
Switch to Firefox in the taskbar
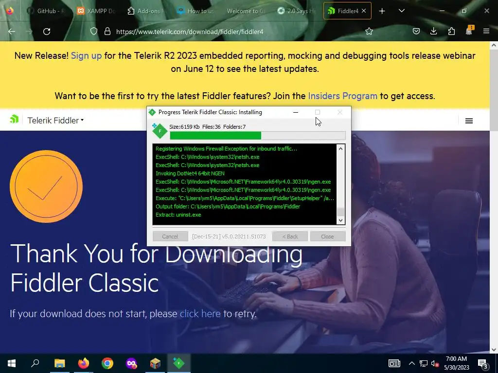pyautogui.click(x=84, y=363)
